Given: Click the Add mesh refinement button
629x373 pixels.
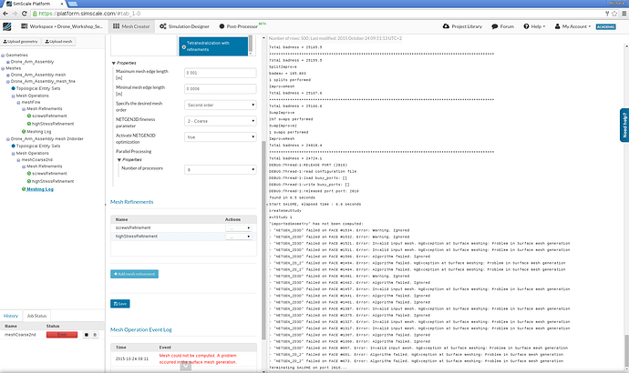Looking at the screenshot, I should pos(134,274).
